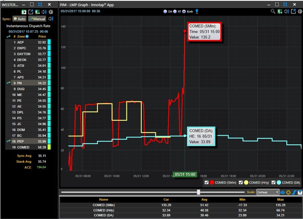303x219 pixels.
Task: Click the ACE value 194.64
Action: 41,167
